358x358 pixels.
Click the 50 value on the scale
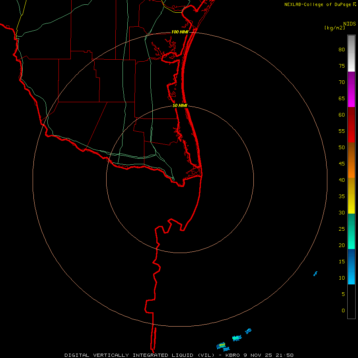[x=342, y=148]
